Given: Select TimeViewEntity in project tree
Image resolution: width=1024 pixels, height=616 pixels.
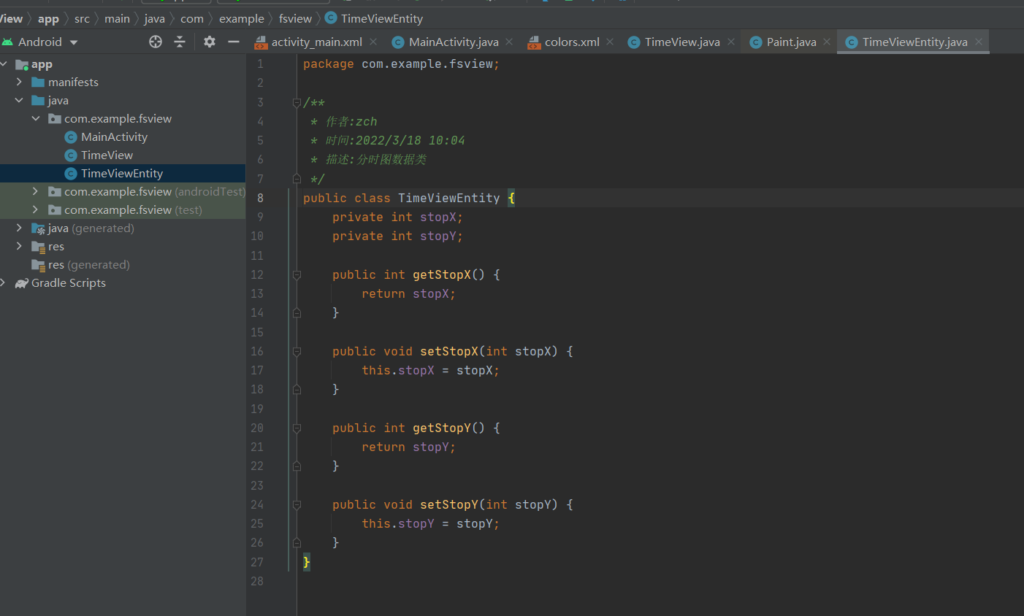Looking at the screenshot, I should 122,174.
